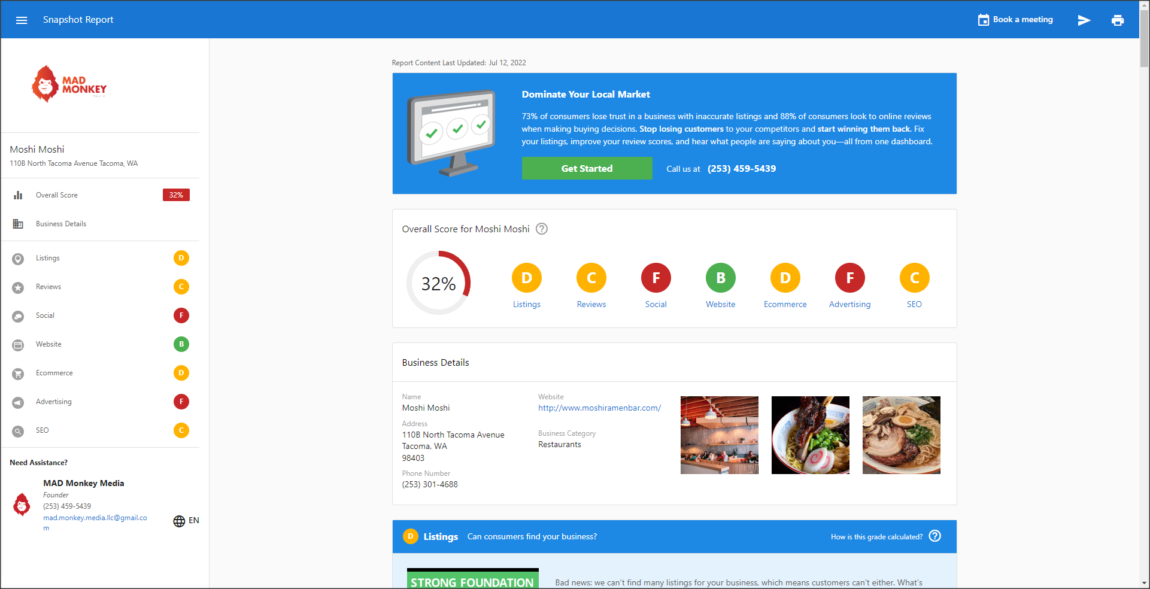This screenshot has height=589, width=1150.
Task: Go to SEO section from sidebar
Action: coord(101,430)
